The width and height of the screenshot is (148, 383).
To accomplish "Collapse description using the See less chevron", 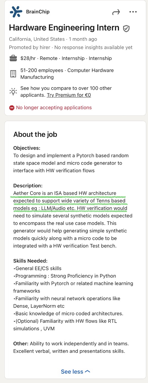I will point(87,372).
